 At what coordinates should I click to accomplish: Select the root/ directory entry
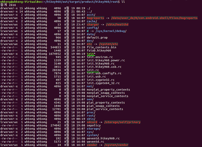click(x=91, y=116)
